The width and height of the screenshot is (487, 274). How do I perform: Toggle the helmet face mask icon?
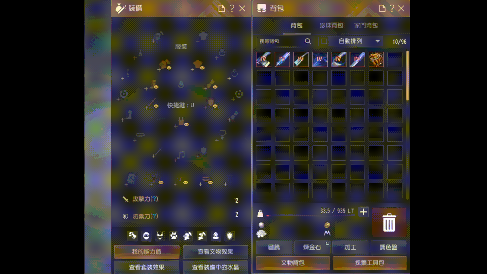point(146,236)
